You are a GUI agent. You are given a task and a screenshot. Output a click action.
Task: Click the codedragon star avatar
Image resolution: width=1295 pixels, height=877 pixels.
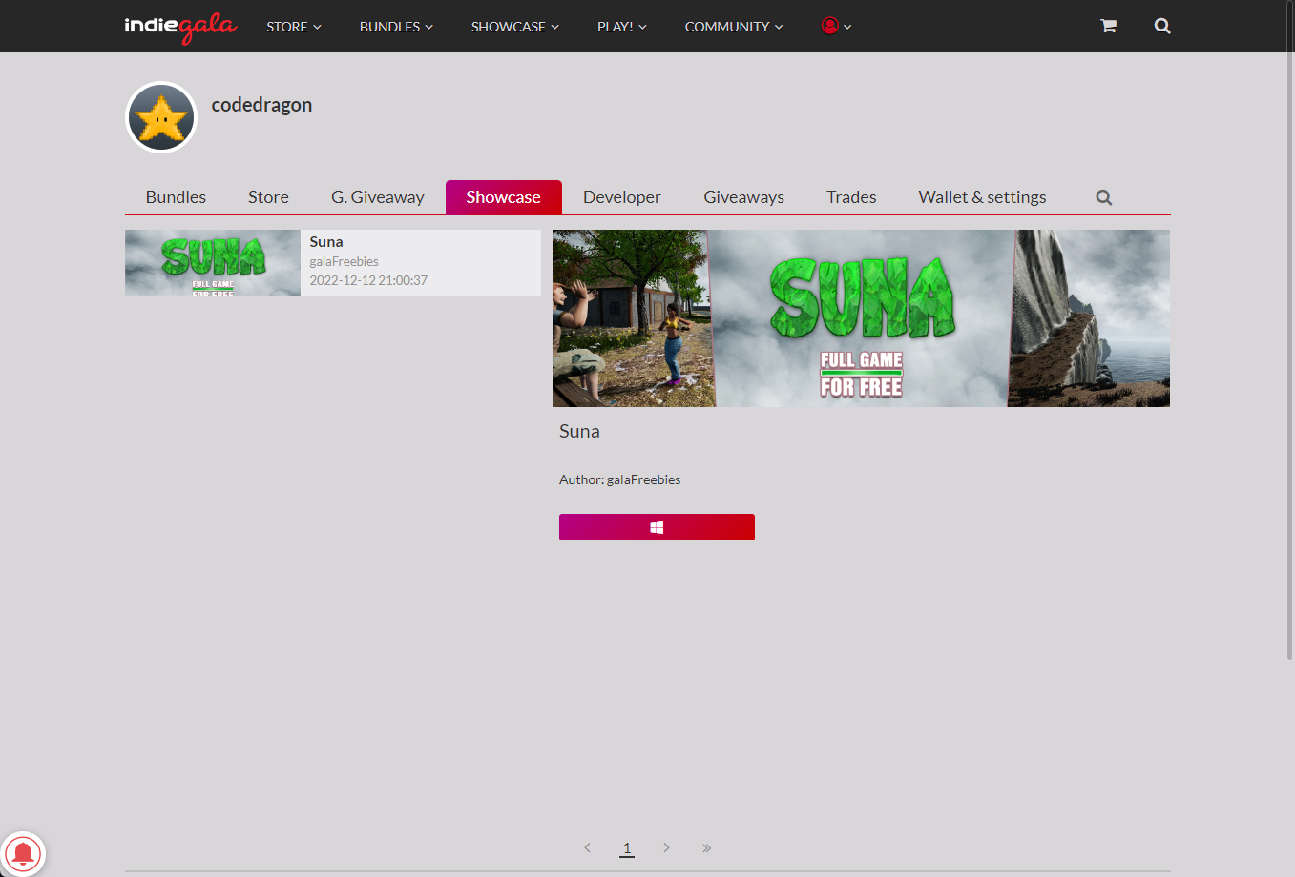click(x=161, y=117)
